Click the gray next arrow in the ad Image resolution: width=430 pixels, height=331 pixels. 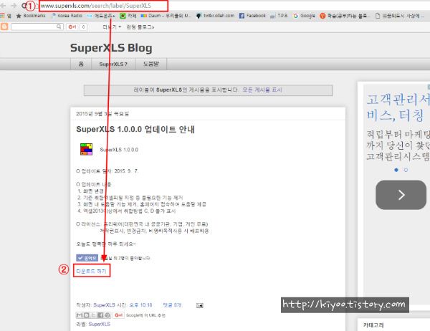pos(401,195)
